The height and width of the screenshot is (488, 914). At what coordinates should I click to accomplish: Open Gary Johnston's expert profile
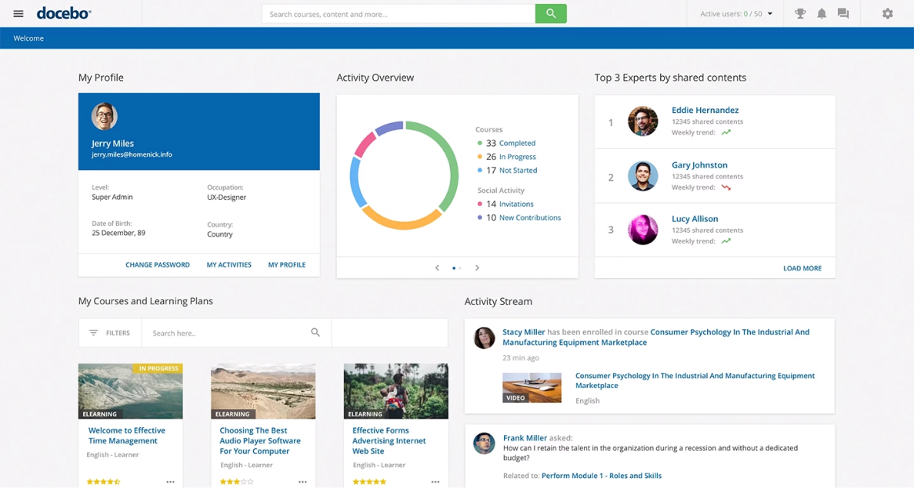click(699, 164)
